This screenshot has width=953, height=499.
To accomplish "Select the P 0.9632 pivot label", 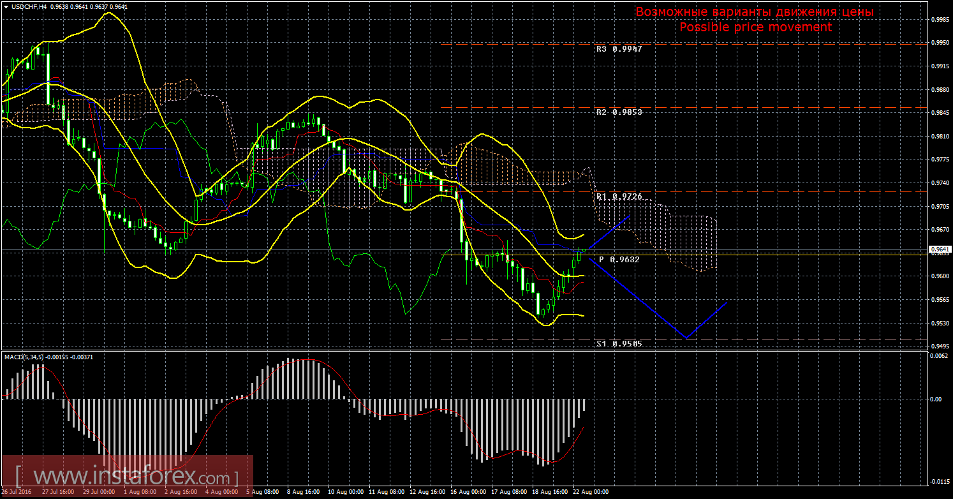I will (619, 260).
